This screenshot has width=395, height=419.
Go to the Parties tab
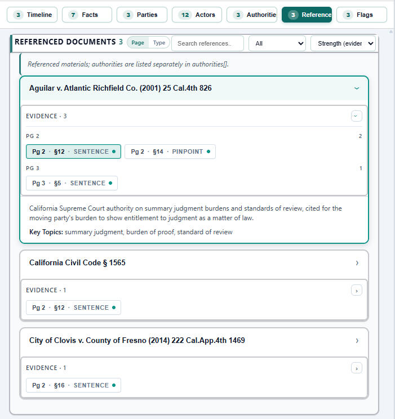tap(142, 15)
